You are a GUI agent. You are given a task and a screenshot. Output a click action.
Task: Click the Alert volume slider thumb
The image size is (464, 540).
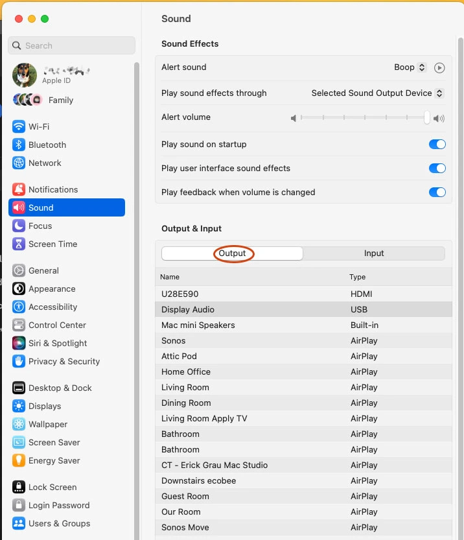pyautogui.click(x=427, y=118)
